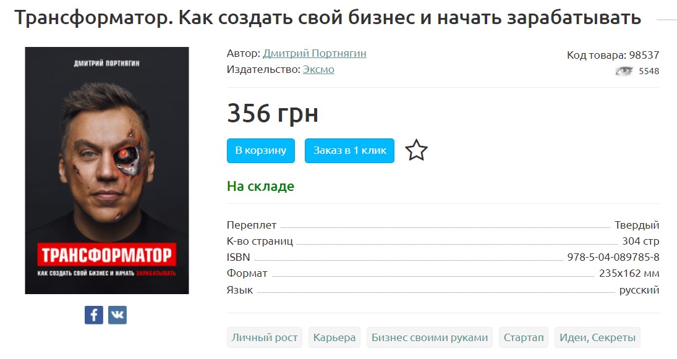Add the book to cart
Viewport: 677px width, 359px height.
[261, 151]
